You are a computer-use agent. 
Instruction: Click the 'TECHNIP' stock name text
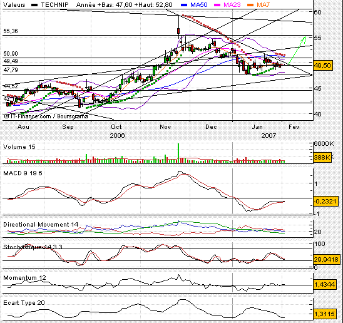54,5
